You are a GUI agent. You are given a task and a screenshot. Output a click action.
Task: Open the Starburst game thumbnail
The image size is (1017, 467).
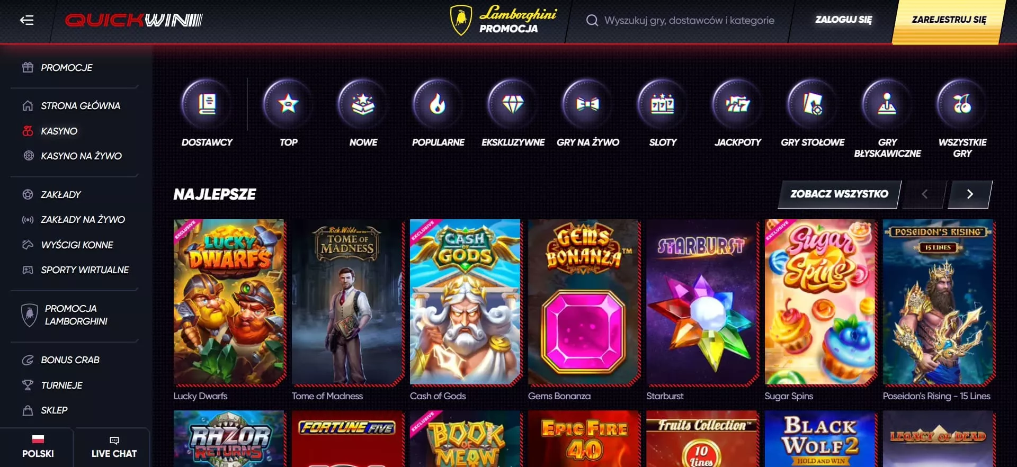coord(702,302)
